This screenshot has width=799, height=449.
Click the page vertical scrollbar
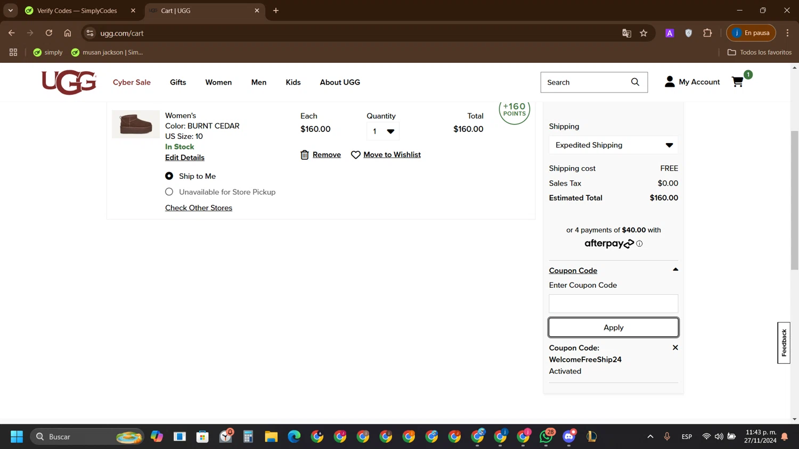click(794, 201)
